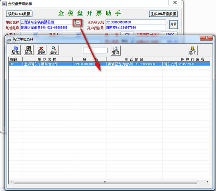Click the 修改 (modify) toolbar icon
The image size is (216, 191).
(28, 50)
